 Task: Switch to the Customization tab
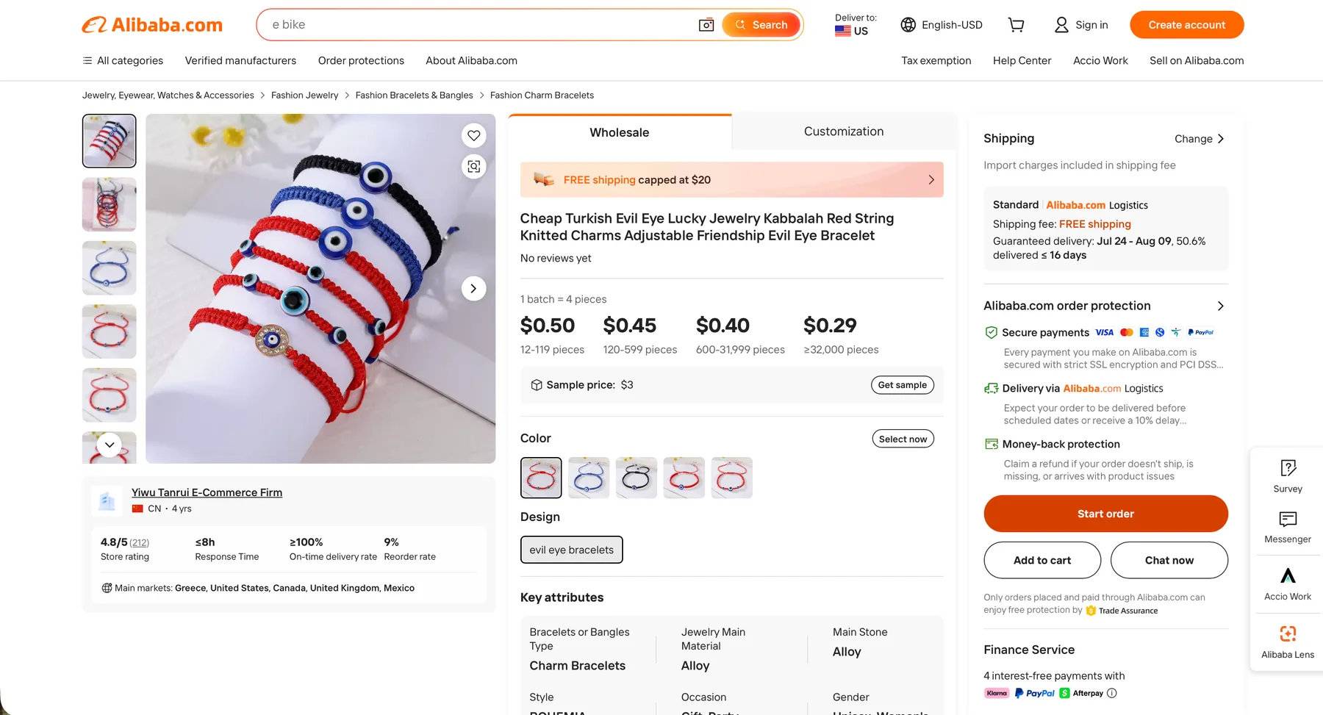(844, 132)
